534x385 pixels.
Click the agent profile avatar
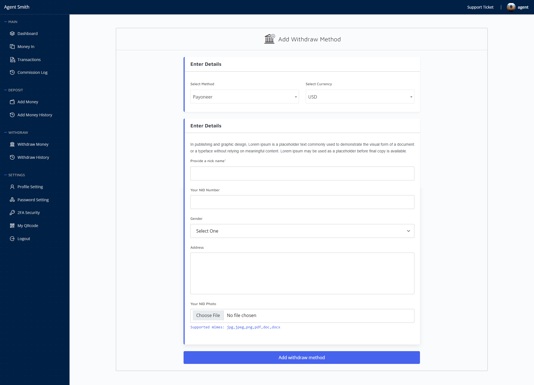tap(511, 7)
